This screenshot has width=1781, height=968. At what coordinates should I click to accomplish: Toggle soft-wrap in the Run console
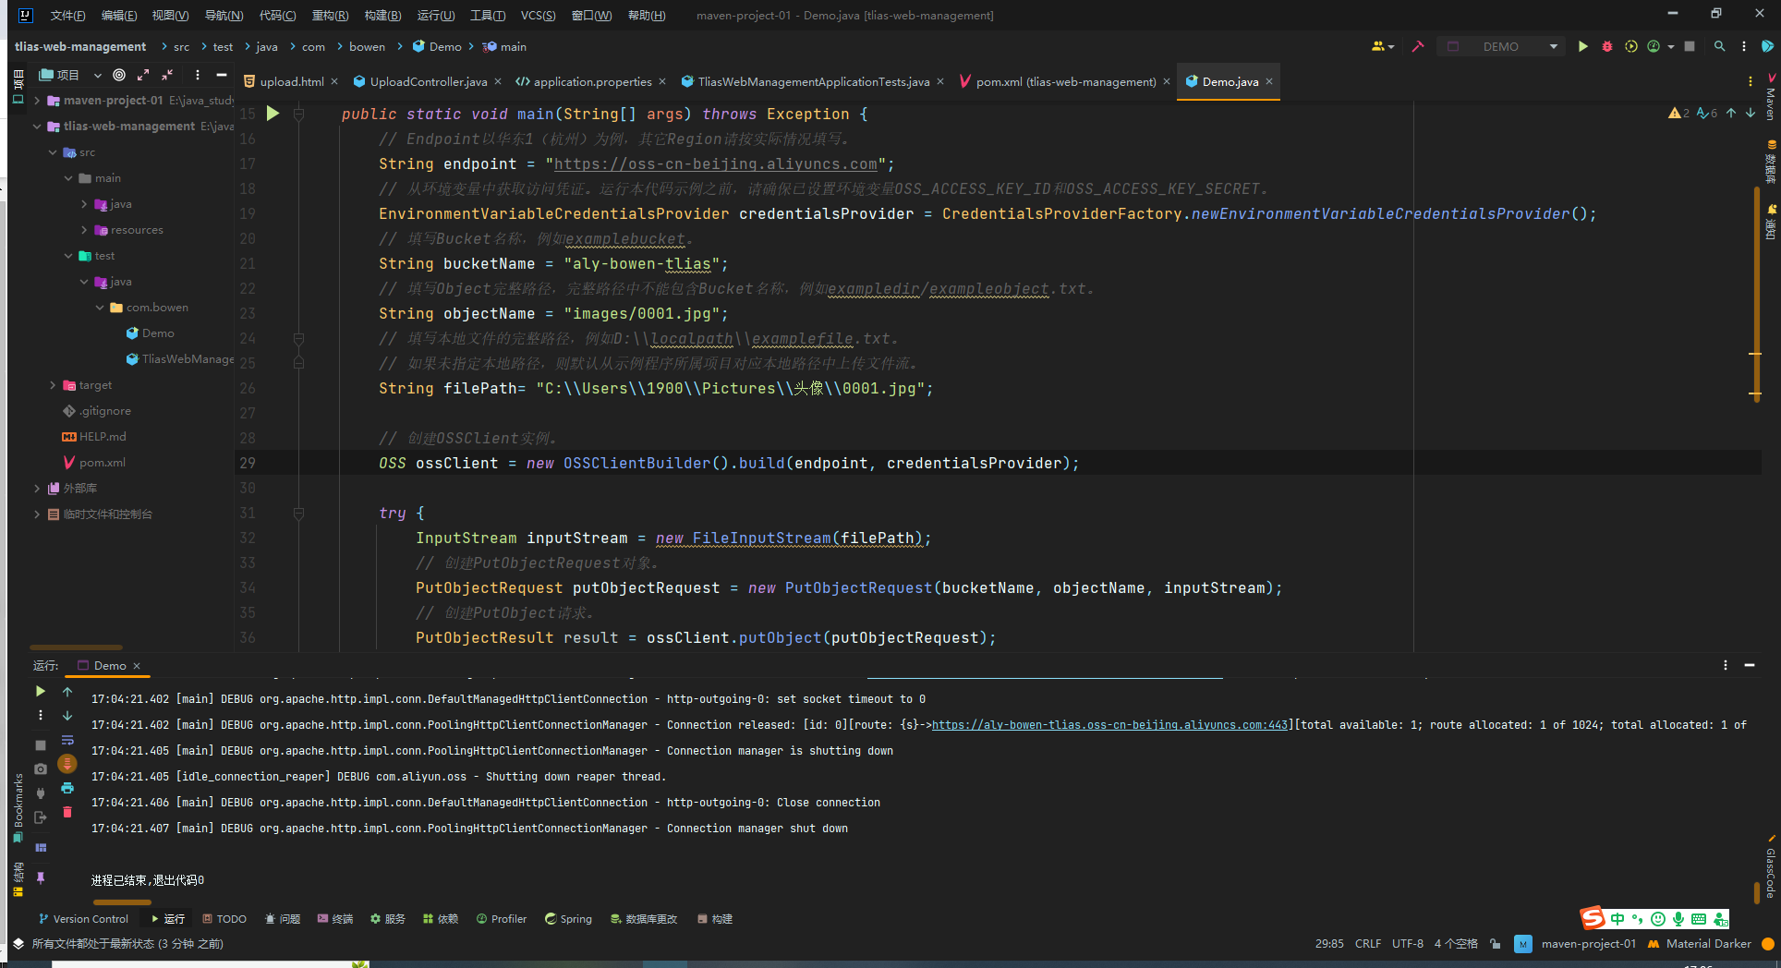click(x=67, y=740)
